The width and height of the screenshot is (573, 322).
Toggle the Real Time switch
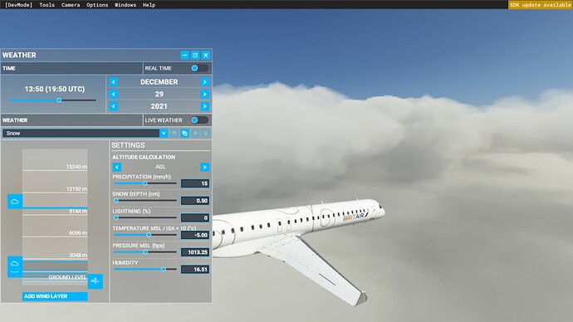coord(199,68)
